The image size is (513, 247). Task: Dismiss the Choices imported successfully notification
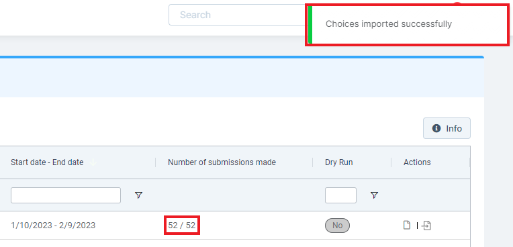click(x=408, y=25)
